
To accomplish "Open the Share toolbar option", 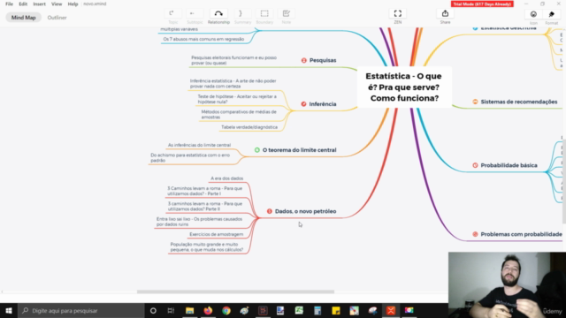I will [445, 14].
